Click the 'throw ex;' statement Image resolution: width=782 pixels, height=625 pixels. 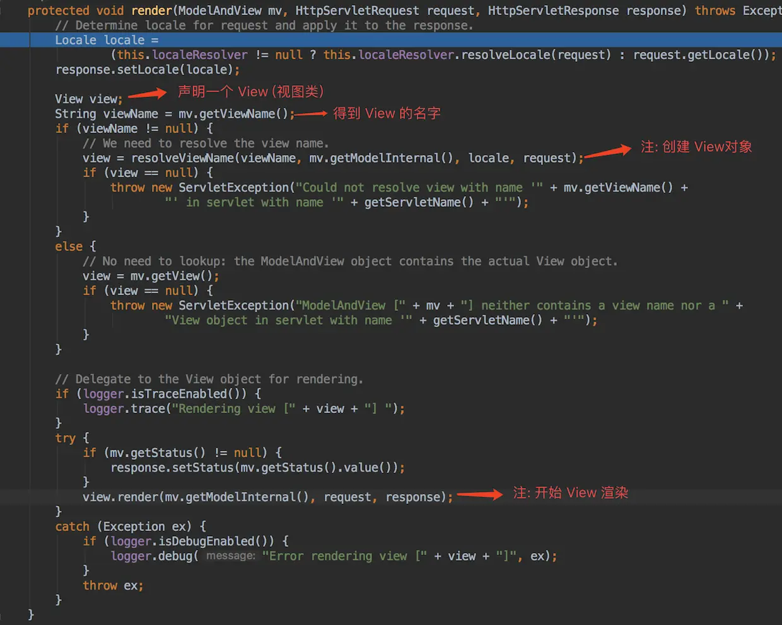coord(113,586)
